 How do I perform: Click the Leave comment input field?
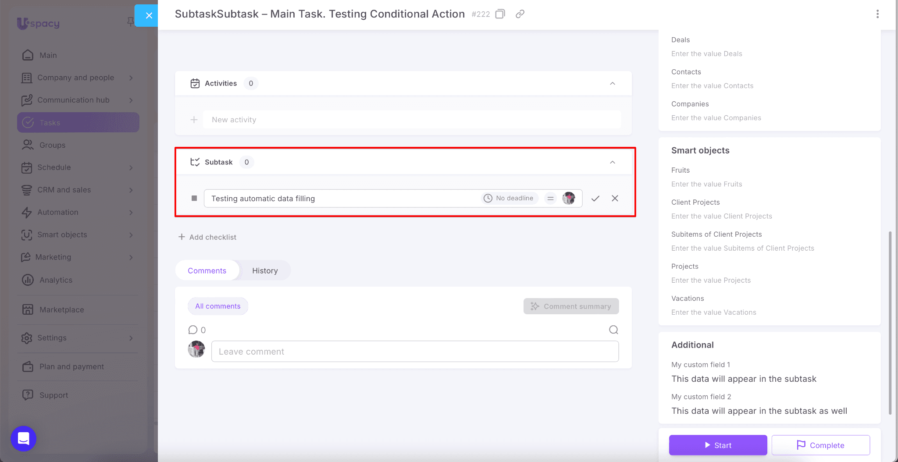click(415, 352)
